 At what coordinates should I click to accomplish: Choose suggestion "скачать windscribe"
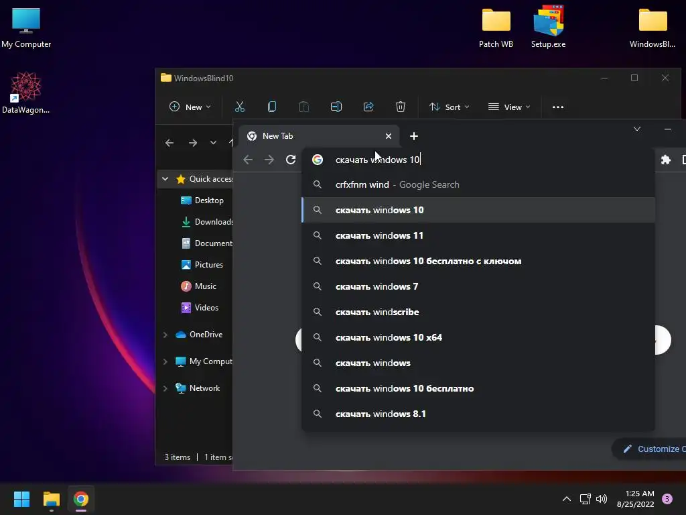click(x=478, y=312)
